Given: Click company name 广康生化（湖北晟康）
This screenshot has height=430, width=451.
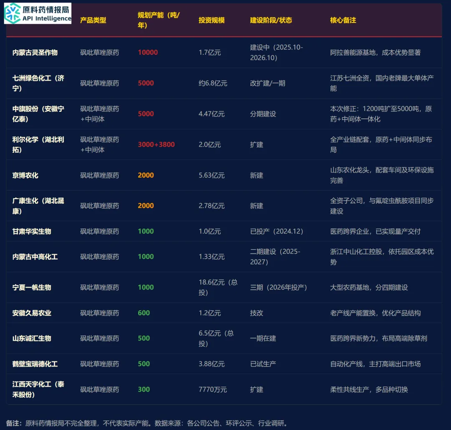Looking at the screenshot, I should (x=38, y=206).
